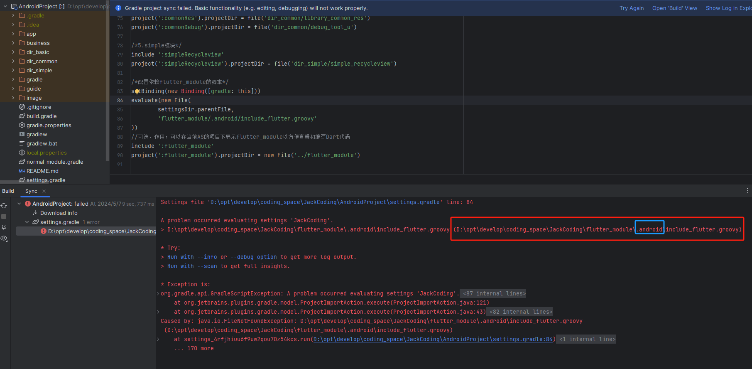
Task: Open the normal_module.gradle file
Action: coord(55,162)
